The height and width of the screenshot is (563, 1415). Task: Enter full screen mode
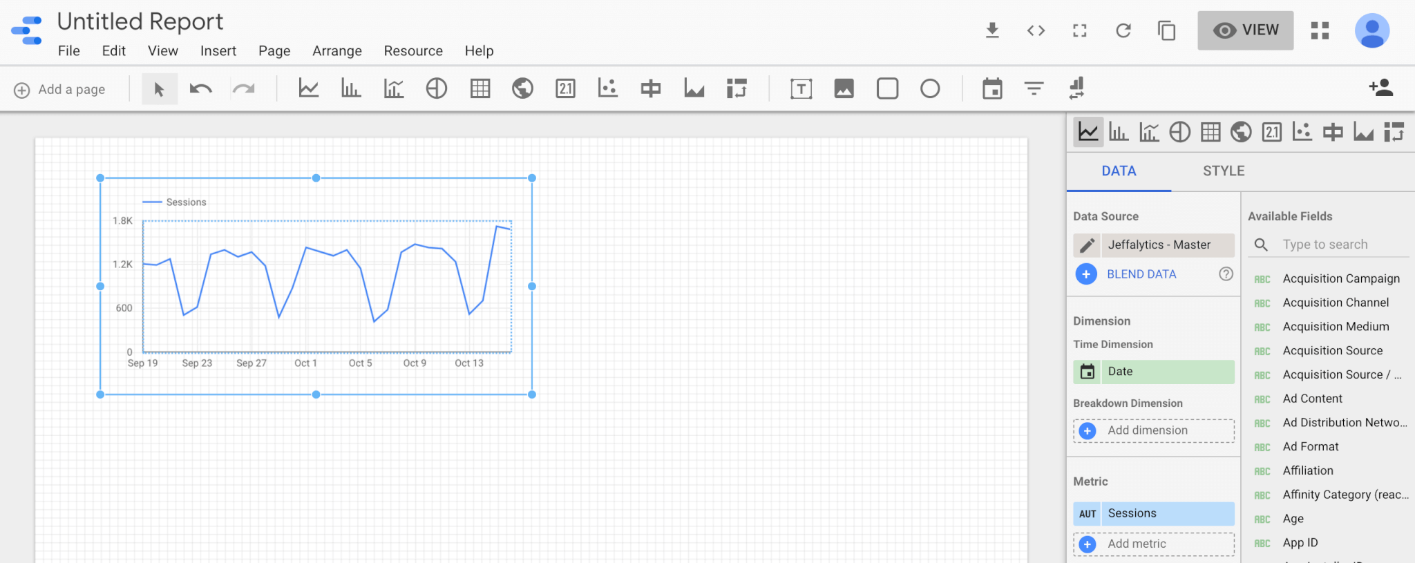1079,30
